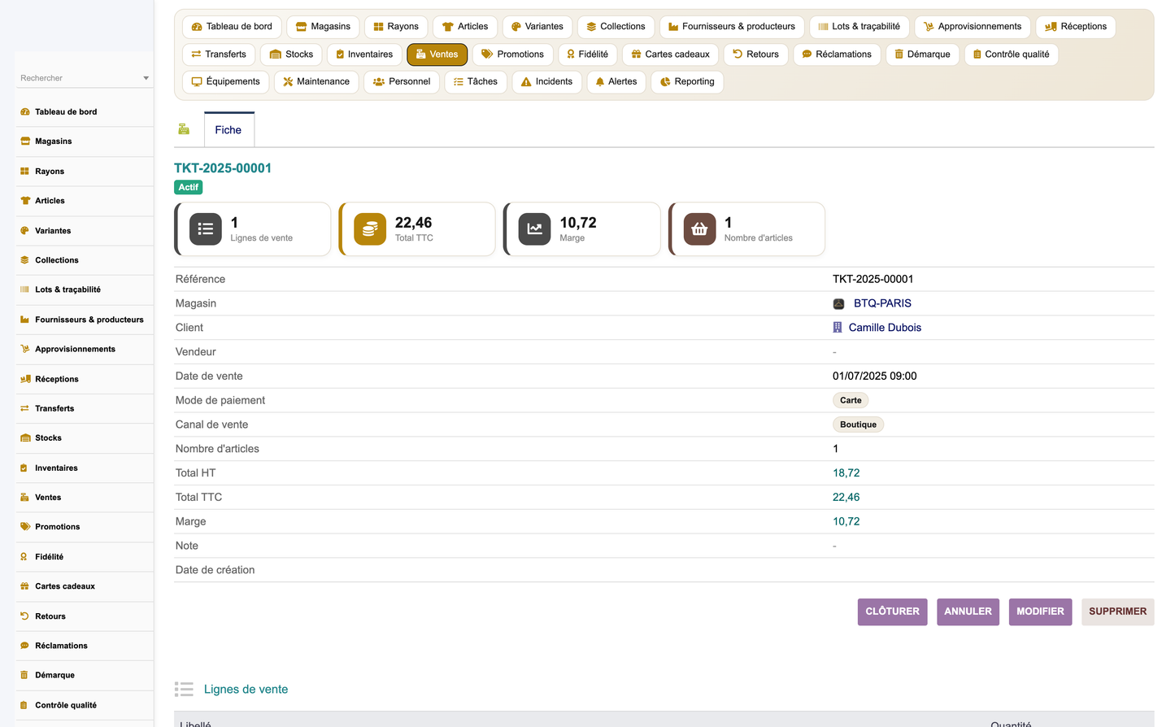Click the Retours undo icon in sidebar
Viewport: 1175px width, 727px height.
tap(25, 616)
